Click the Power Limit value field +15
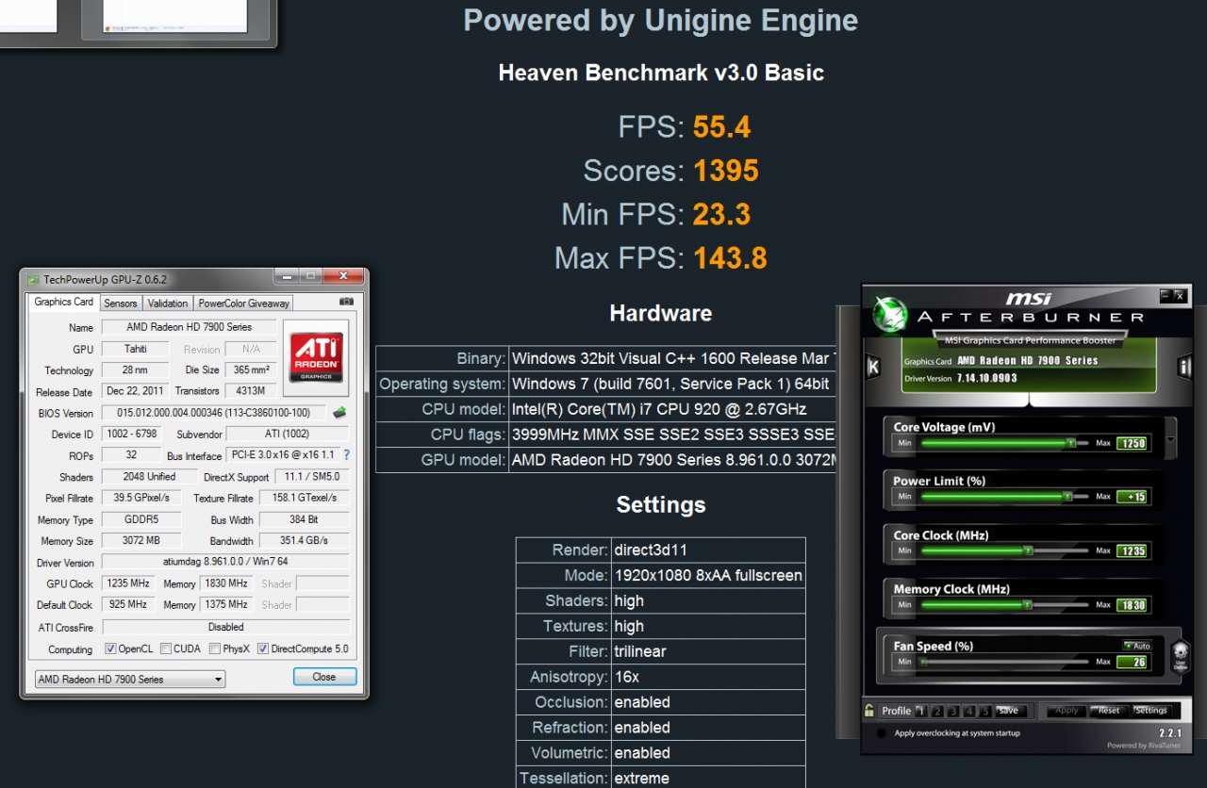This screenshot has height=788, width=1207. click(1133, 497)
